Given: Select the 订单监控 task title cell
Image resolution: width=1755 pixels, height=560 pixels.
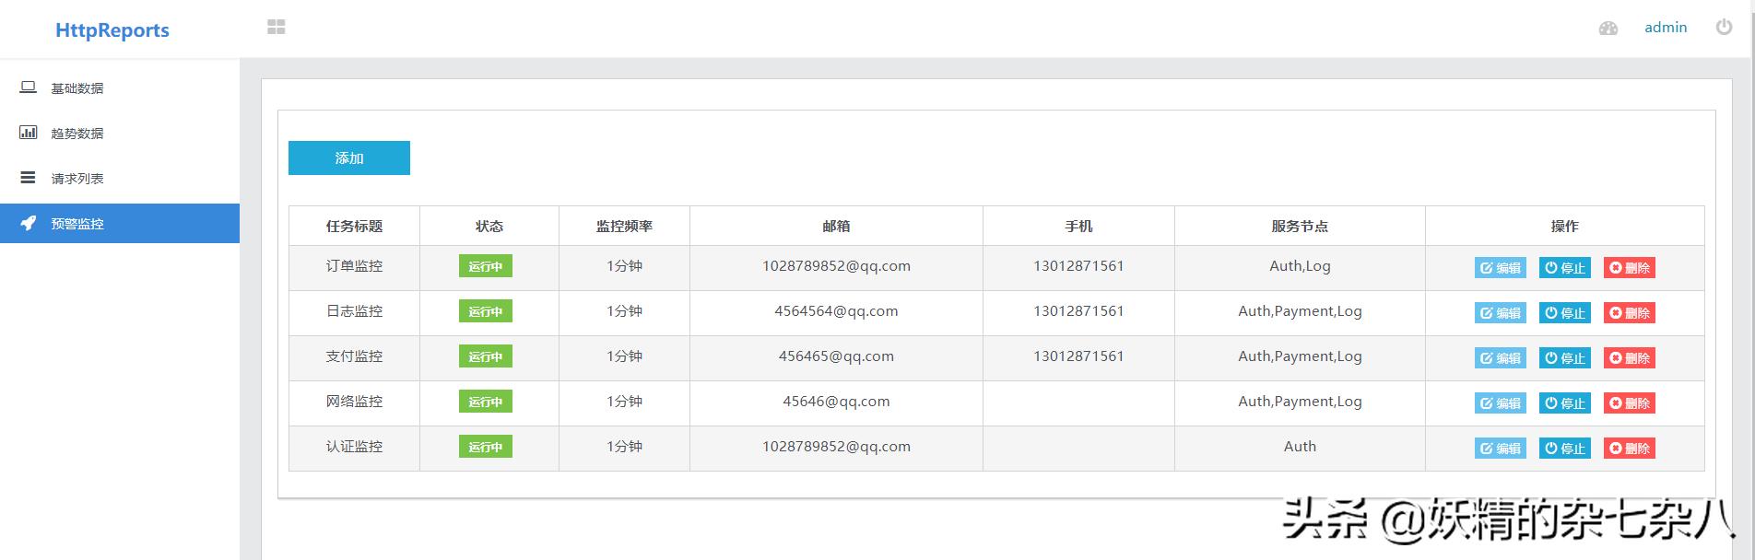Looking at the screenshot, I should click(x=354, y=266).
